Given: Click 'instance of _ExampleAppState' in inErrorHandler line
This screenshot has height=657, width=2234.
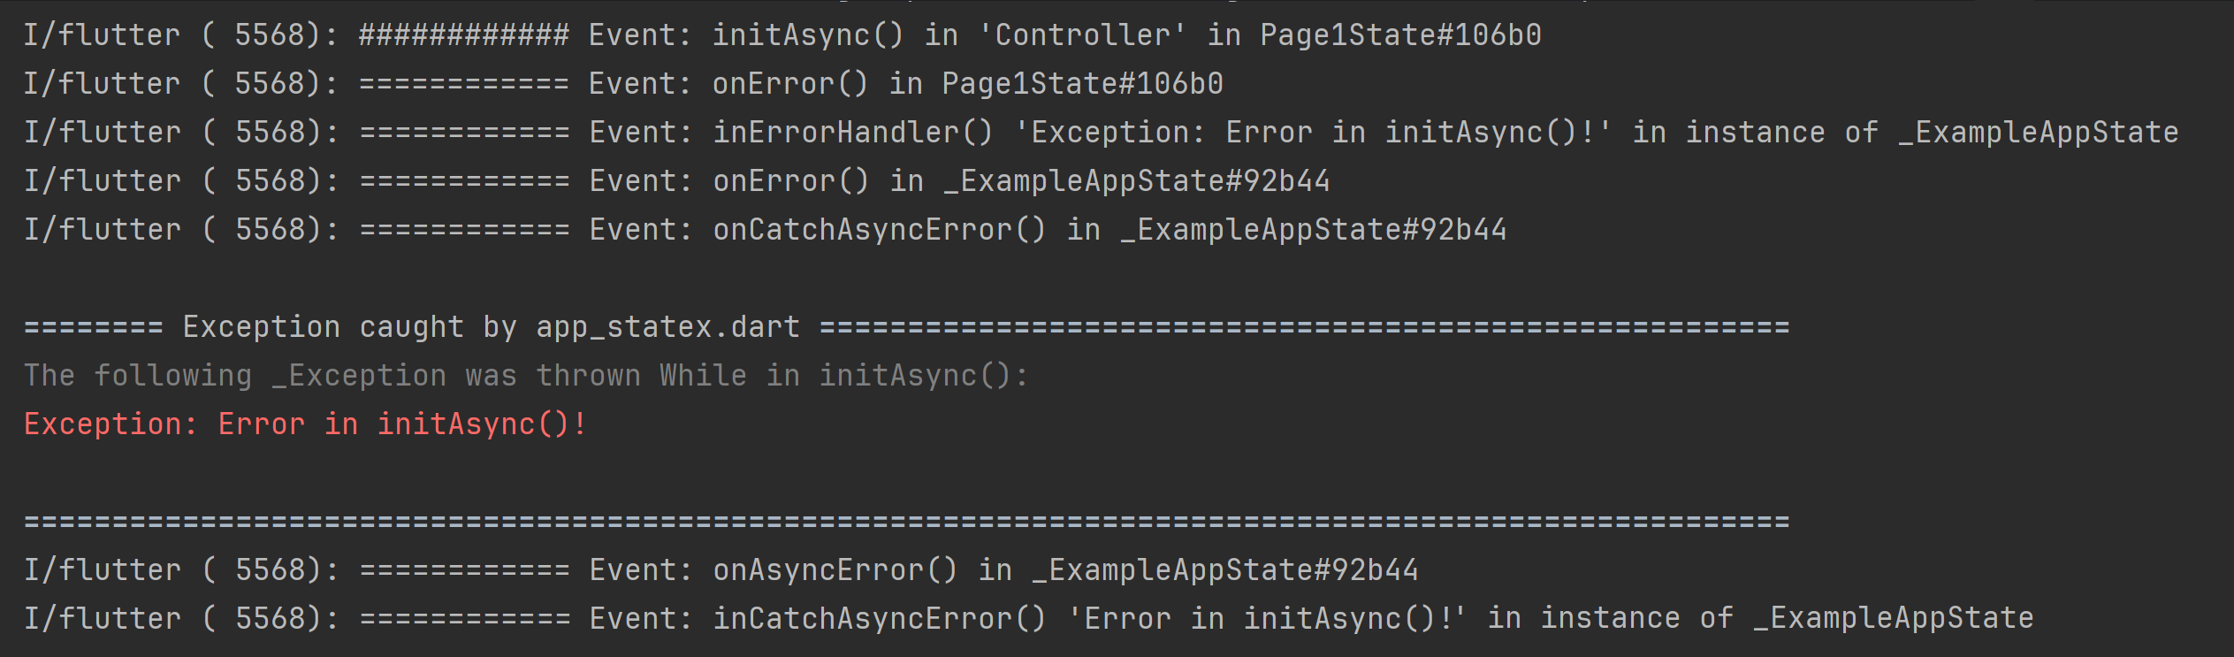Looking at the screenshot, I should click(x=1932, y=133).
